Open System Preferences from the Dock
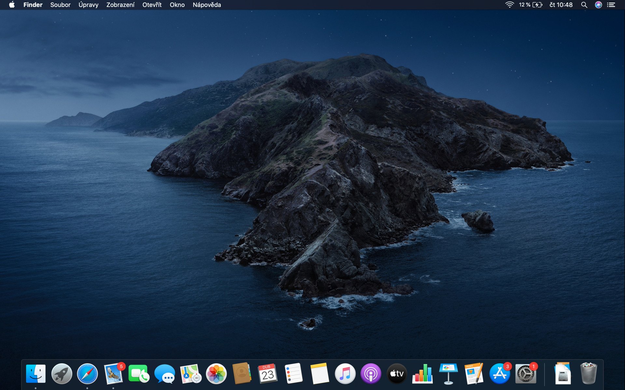Viewport: 625px width, 390px height. [526, 373]
